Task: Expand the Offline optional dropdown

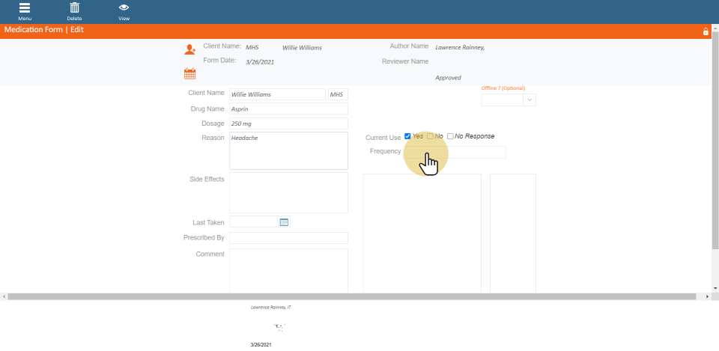Action: click(x=530, y=100)
